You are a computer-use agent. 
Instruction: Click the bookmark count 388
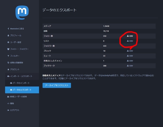tap(105, 66)
